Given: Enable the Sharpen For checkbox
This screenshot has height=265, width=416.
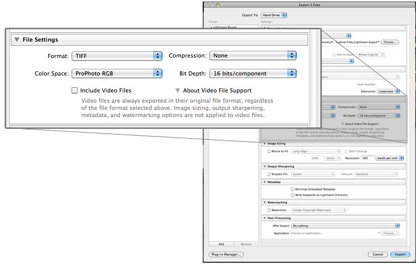Looking at the screenshot, I should coord(269,174).
